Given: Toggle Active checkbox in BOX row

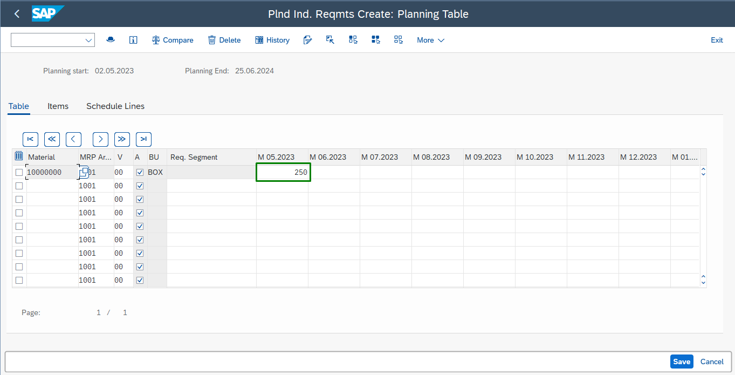Looking at the screenshot, I should pos(140,173).
